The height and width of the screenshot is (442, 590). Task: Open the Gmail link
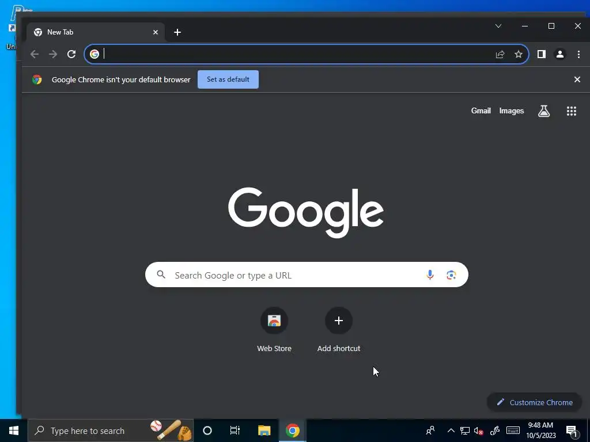pos(481,111)
